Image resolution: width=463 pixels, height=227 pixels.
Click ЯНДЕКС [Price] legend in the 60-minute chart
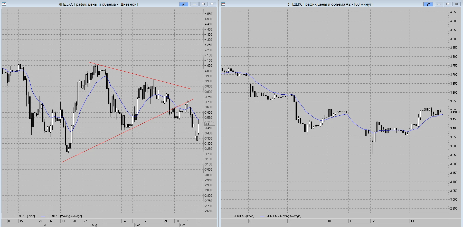[x=241, y=216]
